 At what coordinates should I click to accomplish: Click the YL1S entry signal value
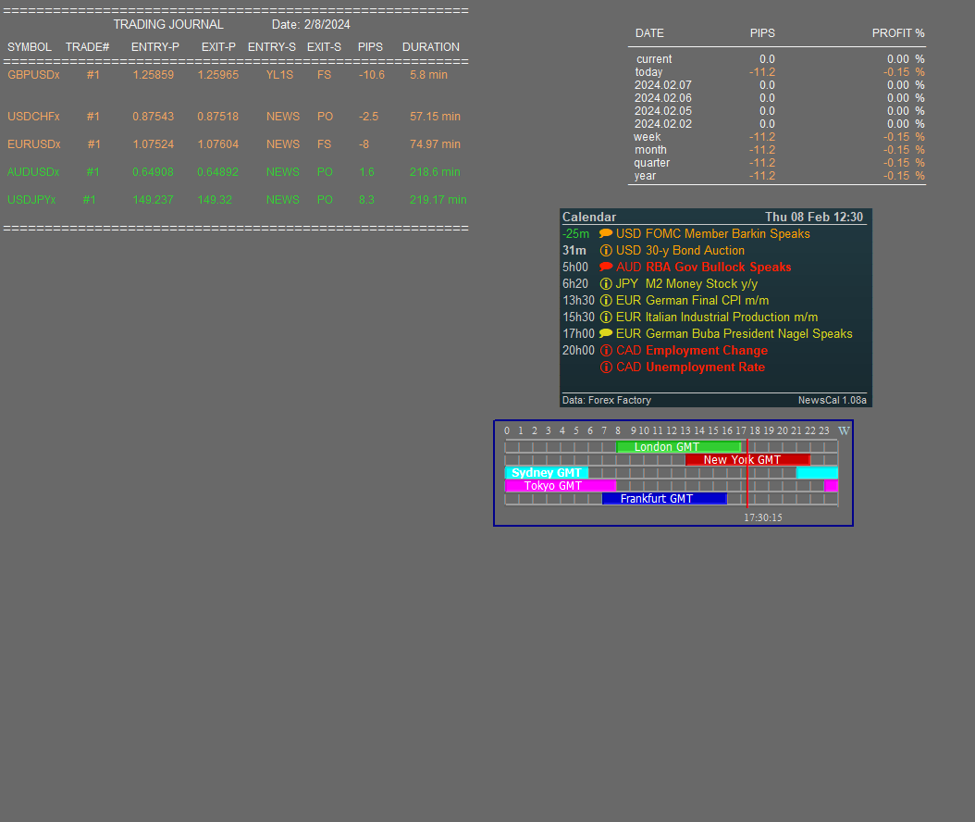pyautogui.click(x=279, y=75)
